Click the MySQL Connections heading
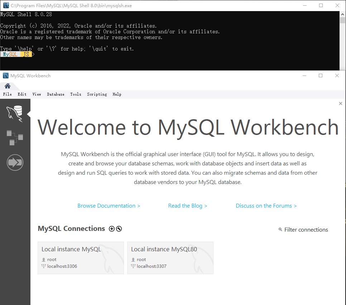 [x=71, y=228]
